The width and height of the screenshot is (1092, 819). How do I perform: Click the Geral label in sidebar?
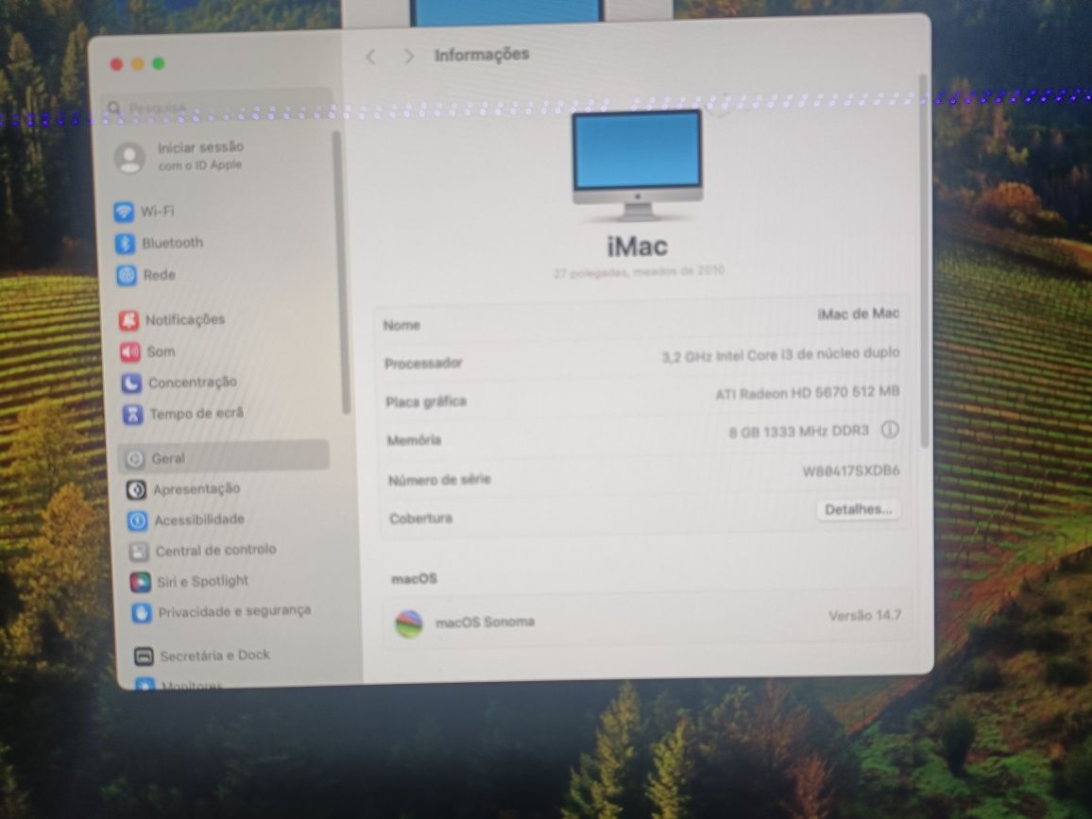click(x=168, y=459)
